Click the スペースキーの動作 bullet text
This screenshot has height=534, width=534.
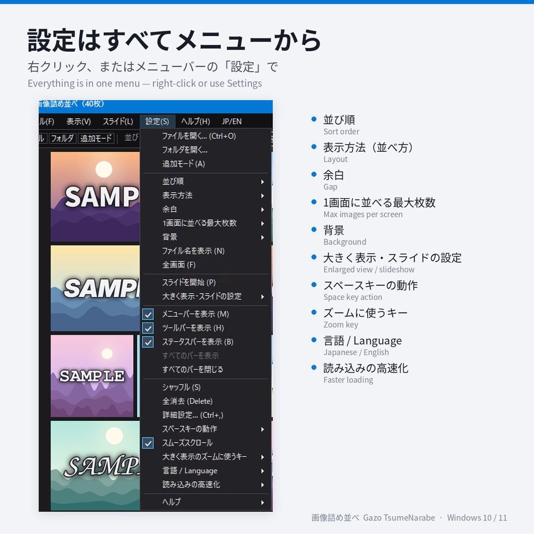pos(371,285)
